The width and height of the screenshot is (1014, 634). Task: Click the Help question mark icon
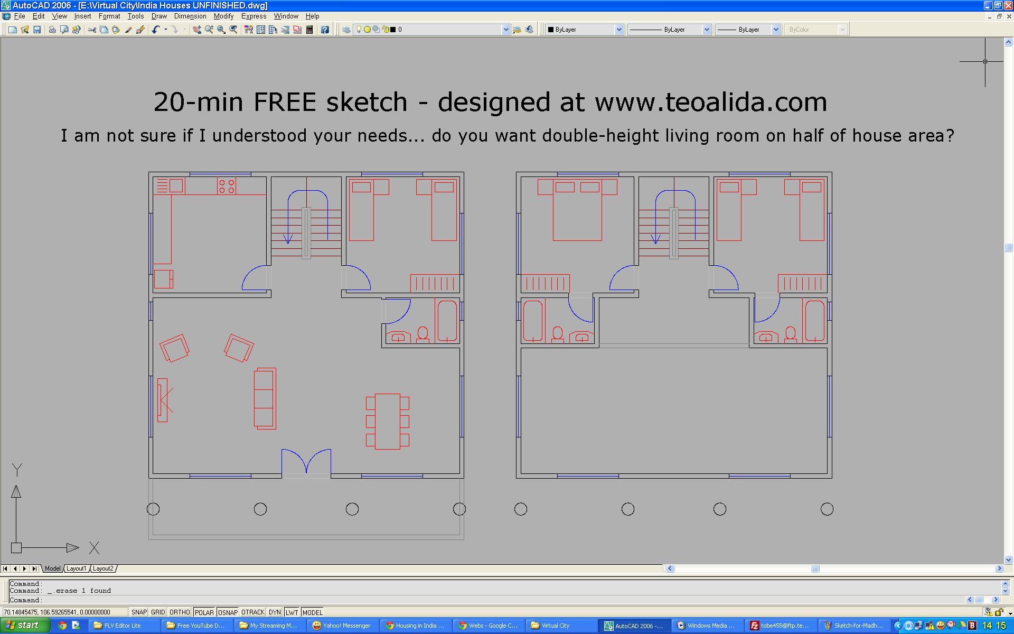tap(325, 30)
